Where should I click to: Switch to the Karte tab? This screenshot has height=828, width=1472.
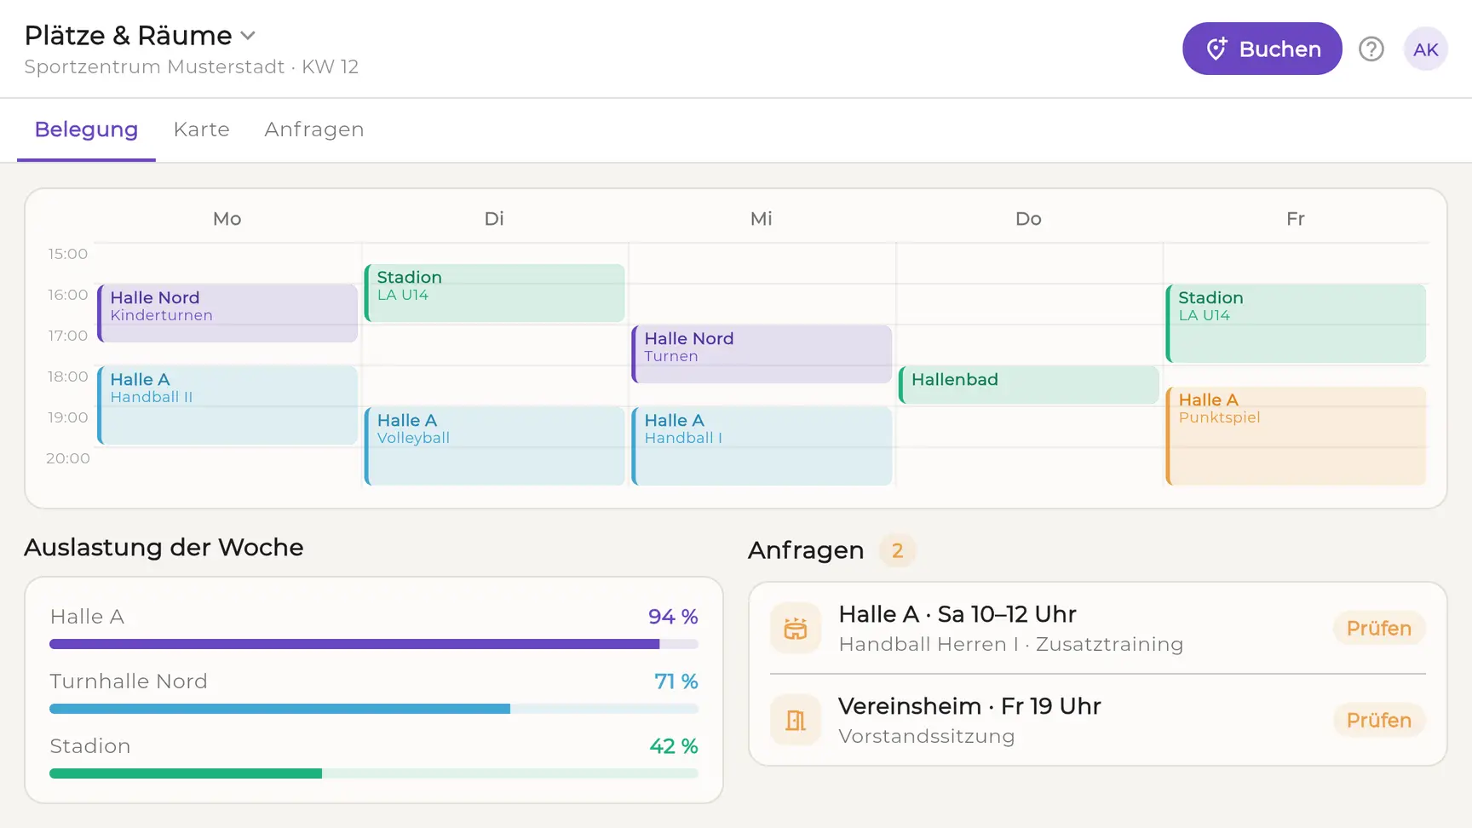(202, 129)
